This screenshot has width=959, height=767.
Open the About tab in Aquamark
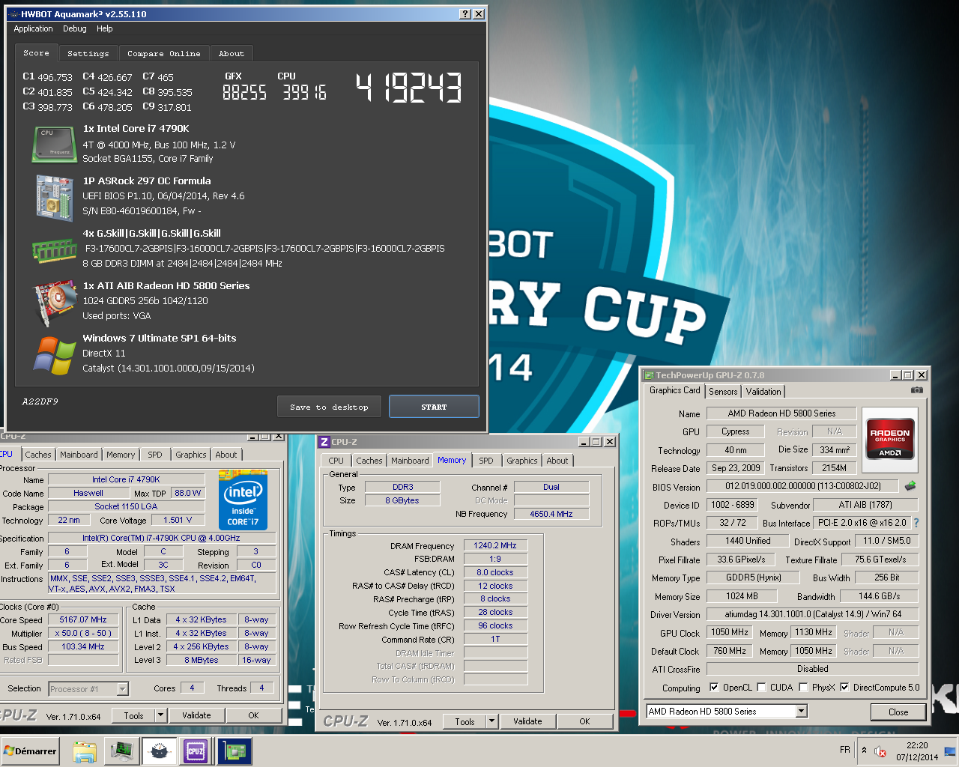[x=232, y=53]
